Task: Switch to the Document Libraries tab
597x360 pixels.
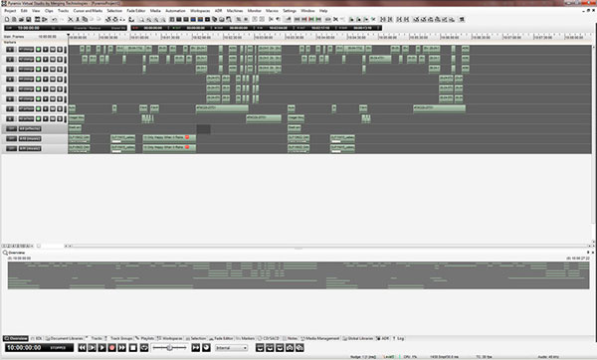Action: [x=65, y=338]
